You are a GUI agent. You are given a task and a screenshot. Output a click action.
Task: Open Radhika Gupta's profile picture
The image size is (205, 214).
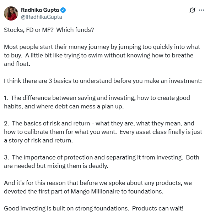(x=11, y=13)
